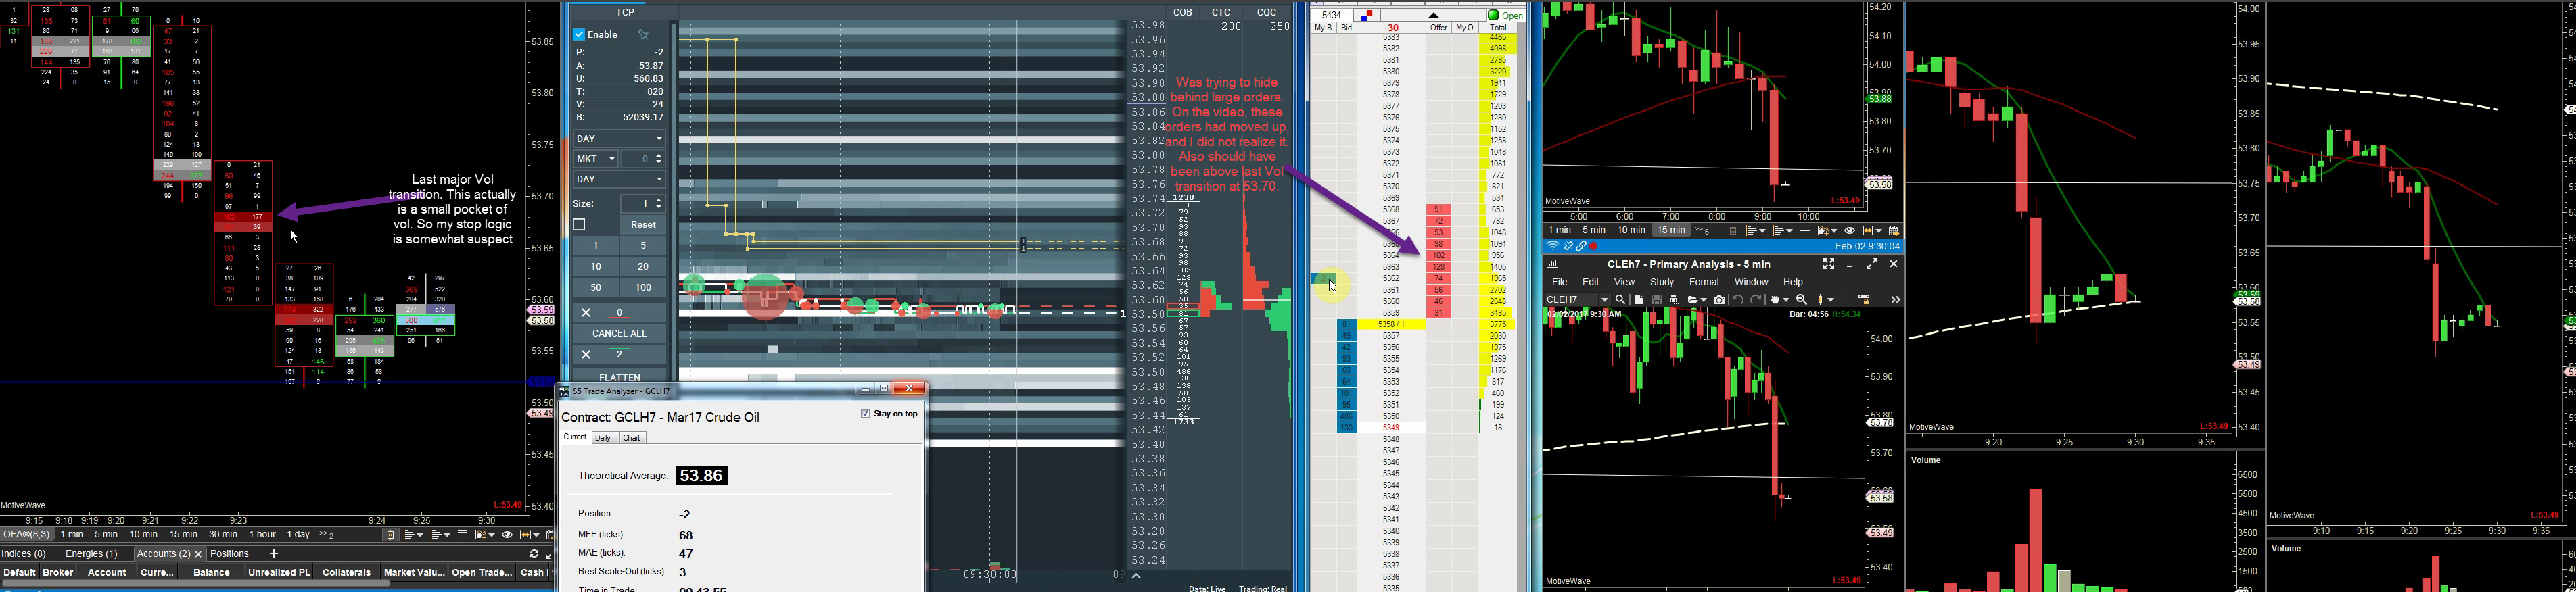Toggle the 15 min interval in toolbar showing >>6
The image size is (2576, 592).
(1671, 231)
